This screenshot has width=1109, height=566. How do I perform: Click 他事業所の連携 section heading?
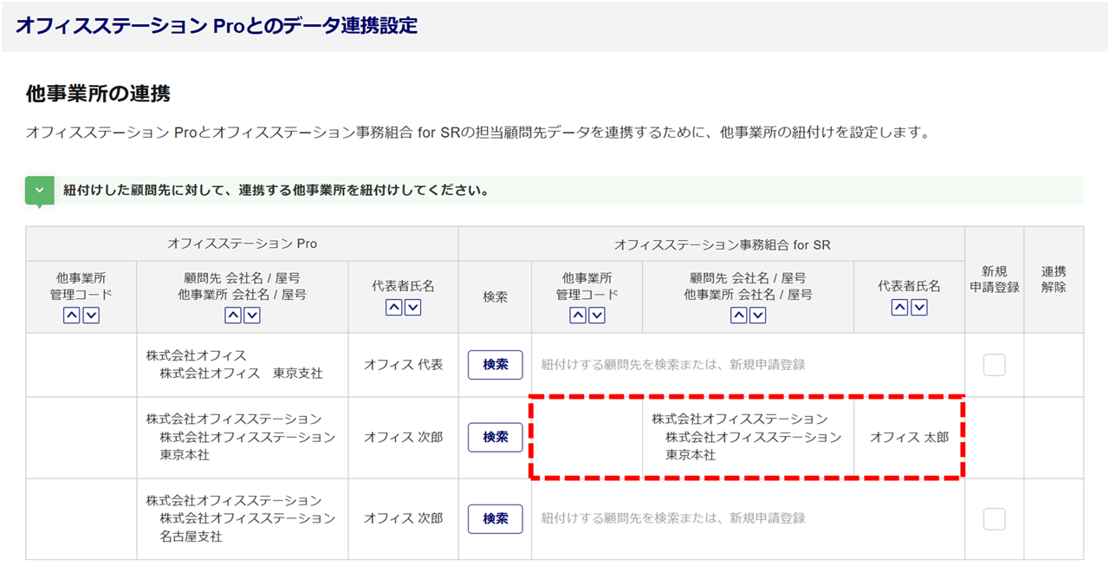click(x=98, y=94)
